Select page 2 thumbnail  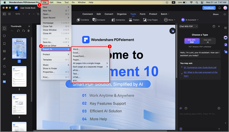coord(19,76)
